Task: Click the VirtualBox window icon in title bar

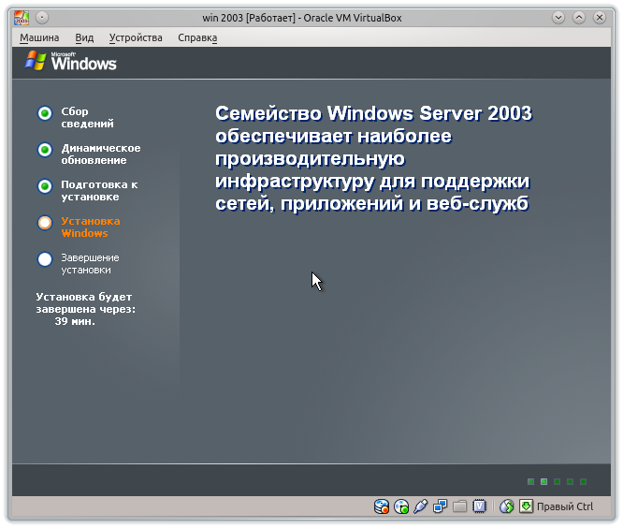Action: coord(22,18)
